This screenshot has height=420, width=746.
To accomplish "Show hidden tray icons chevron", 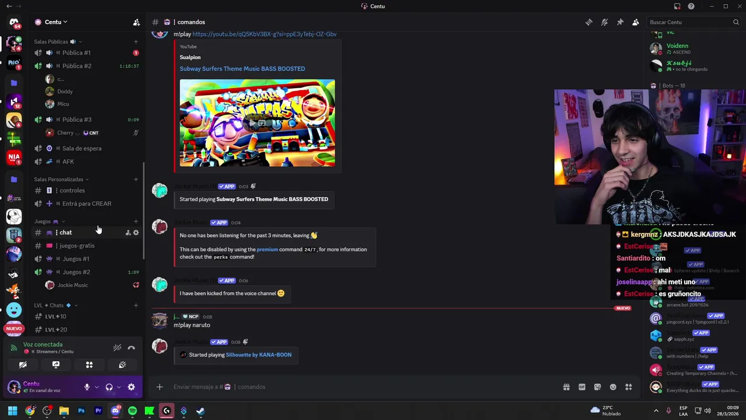I will coord(656,411).
